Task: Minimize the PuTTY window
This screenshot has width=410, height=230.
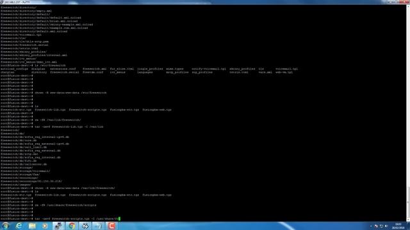Action: click(x=390, y=2)
